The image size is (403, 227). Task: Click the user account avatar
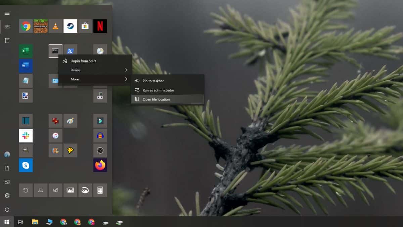coord(7,154)
